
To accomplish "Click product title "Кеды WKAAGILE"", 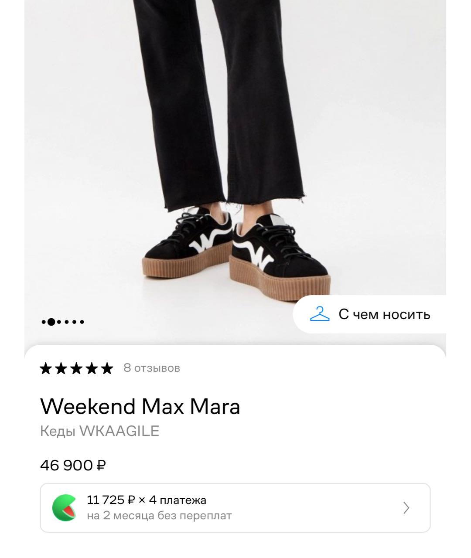I will coord(99,432).
